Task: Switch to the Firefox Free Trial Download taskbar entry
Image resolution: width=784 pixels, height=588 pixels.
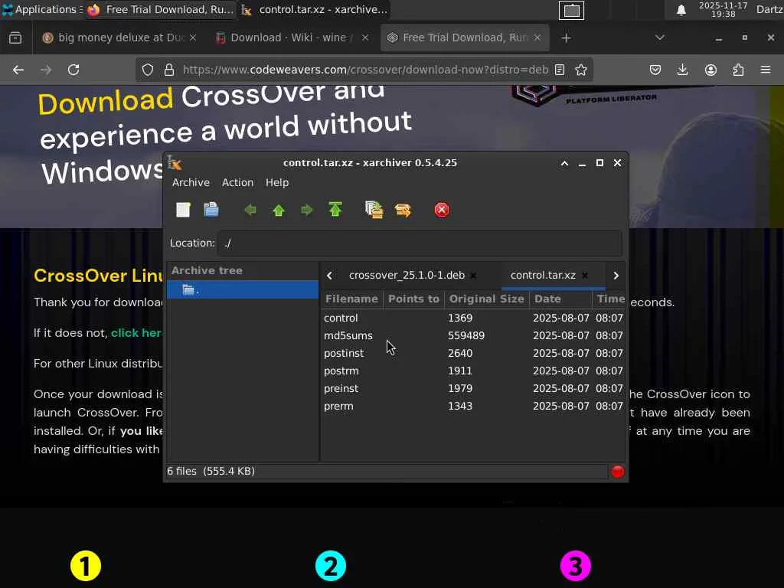Action: (161, 9)
